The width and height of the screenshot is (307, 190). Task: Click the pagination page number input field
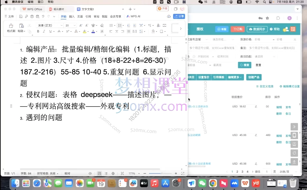(267, 171)
